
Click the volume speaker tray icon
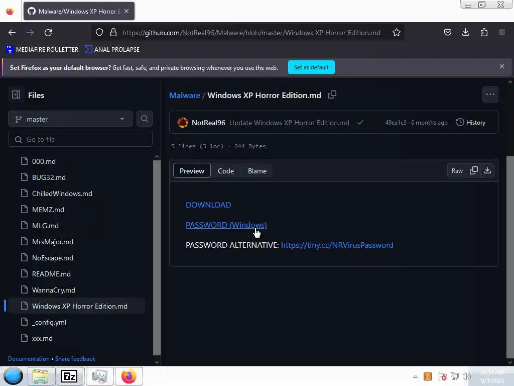point(466,376)
